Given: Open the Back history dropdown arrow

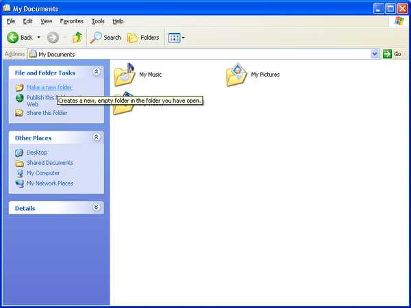Looking at the screenshot, I should point(39,38).
